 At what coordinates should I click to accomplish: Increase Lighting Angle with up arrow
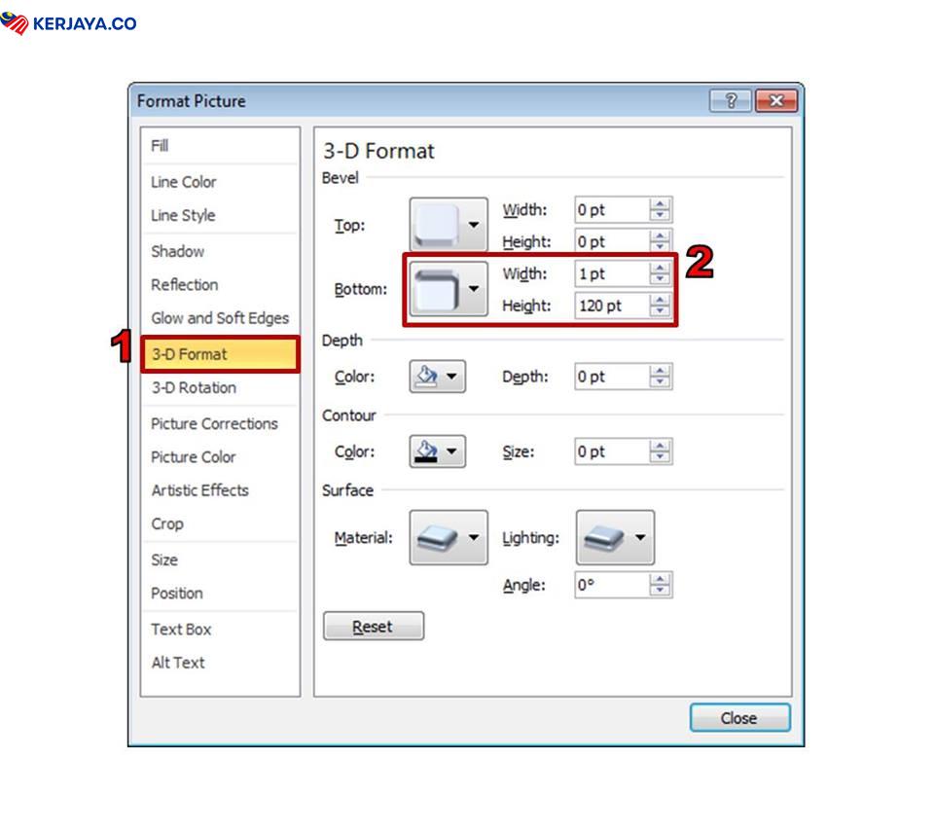pos(660,579)
